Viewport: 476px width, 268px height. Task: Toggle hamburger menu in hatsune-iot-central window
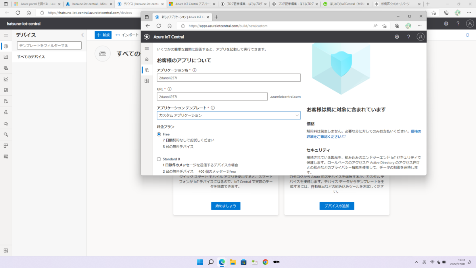tap(6, 35)
